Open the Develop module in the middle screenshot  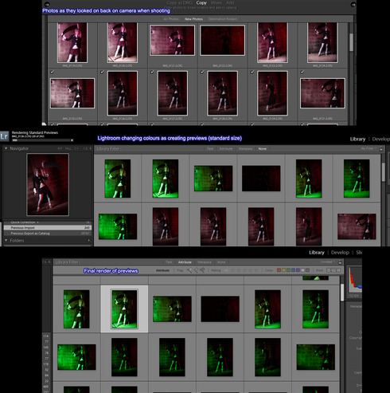point(381,139)
